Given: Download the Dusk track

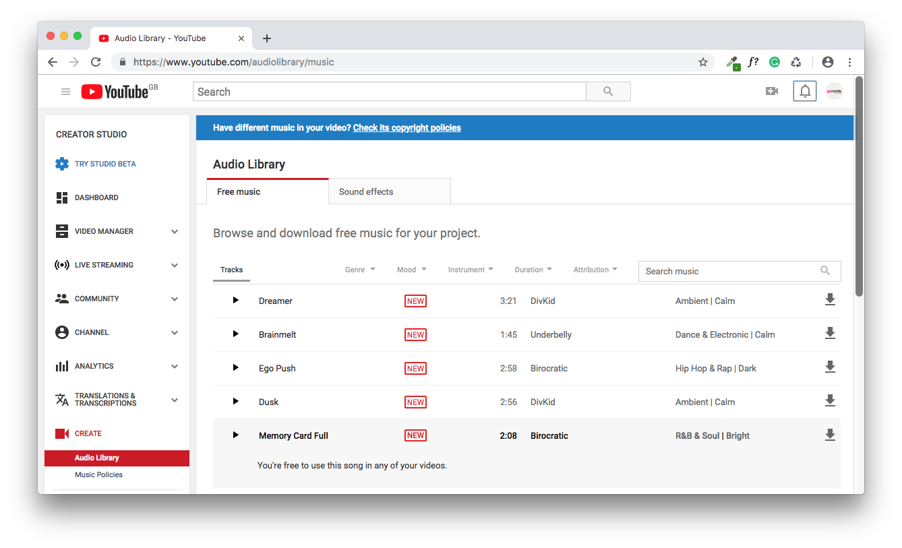Looking at the screenshot, I should pyautogui.click(x=830, y=401).
